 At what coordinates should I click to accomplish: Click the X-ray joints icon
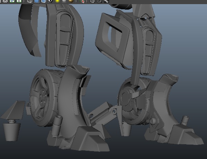[106, 1]
